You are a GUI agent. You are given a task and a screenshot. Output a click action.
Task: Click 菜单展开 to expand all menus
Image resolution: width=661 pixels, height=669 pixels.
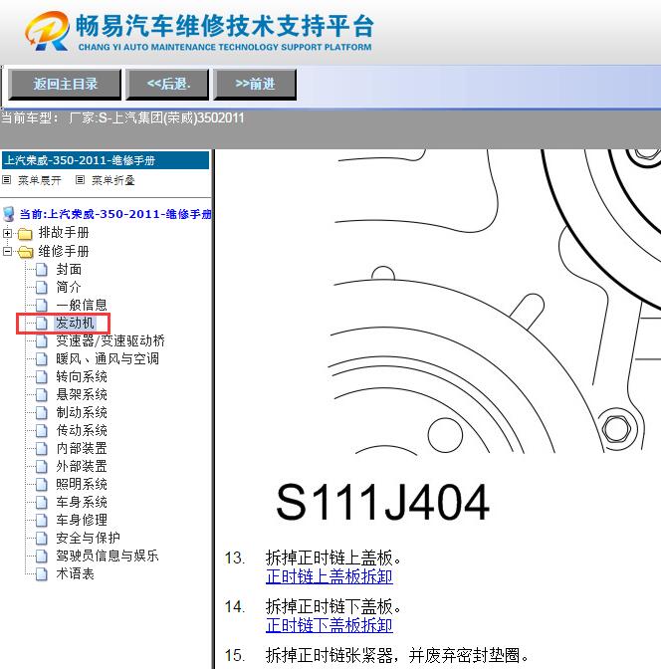pos(39,180)
